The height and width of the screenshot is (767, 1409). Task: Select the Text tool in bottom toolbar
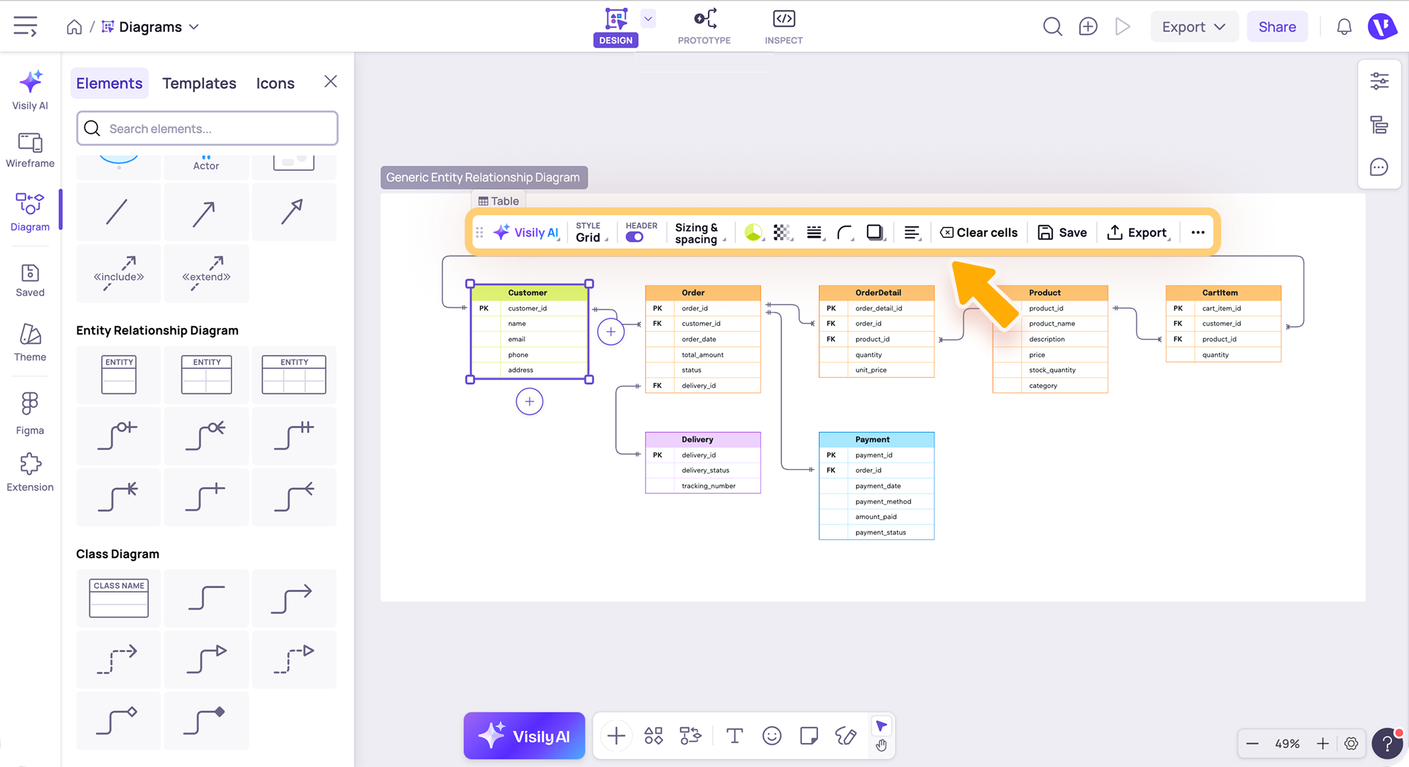click(x=735, y=736)
